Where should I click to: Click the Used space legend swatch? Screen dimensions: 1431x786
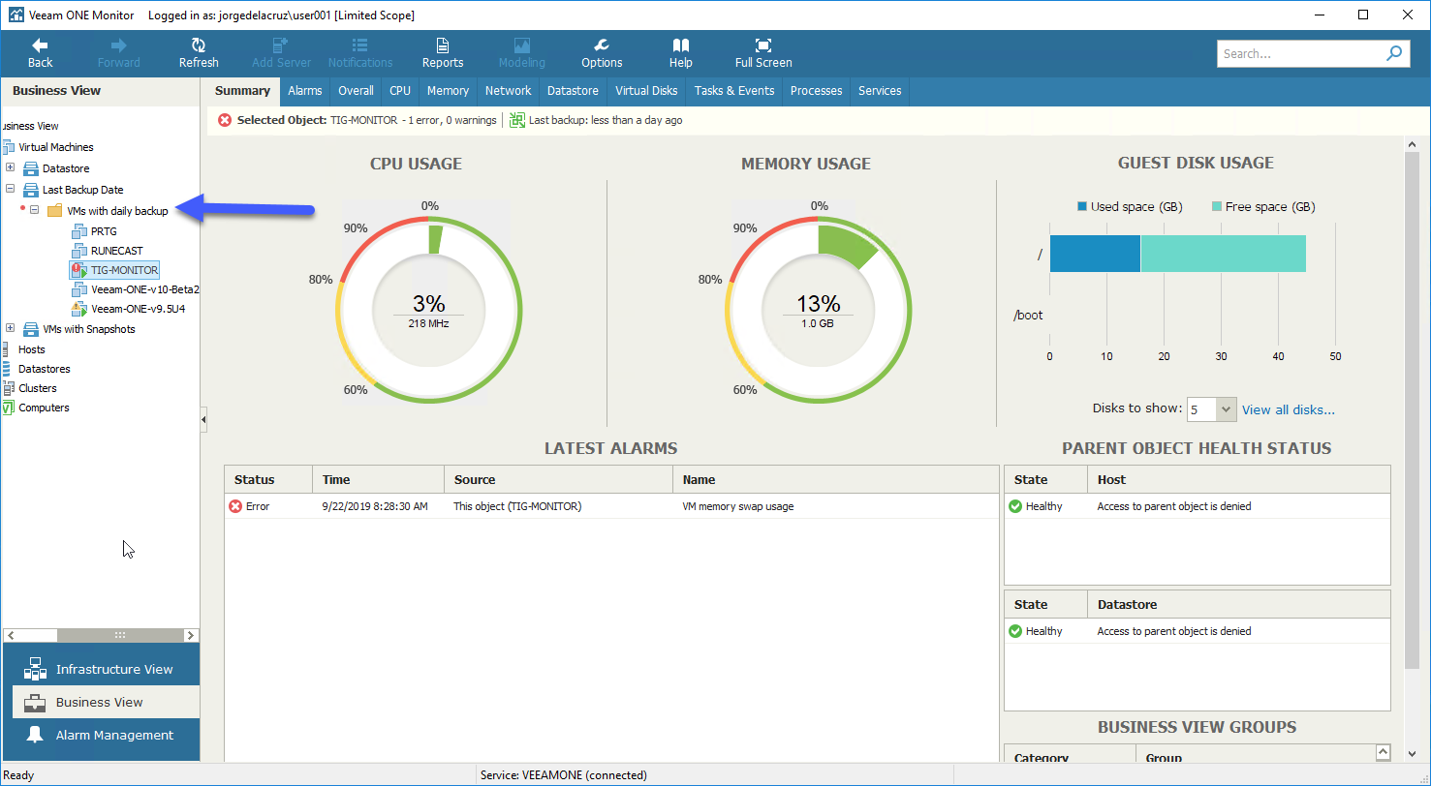[1082, 206]
